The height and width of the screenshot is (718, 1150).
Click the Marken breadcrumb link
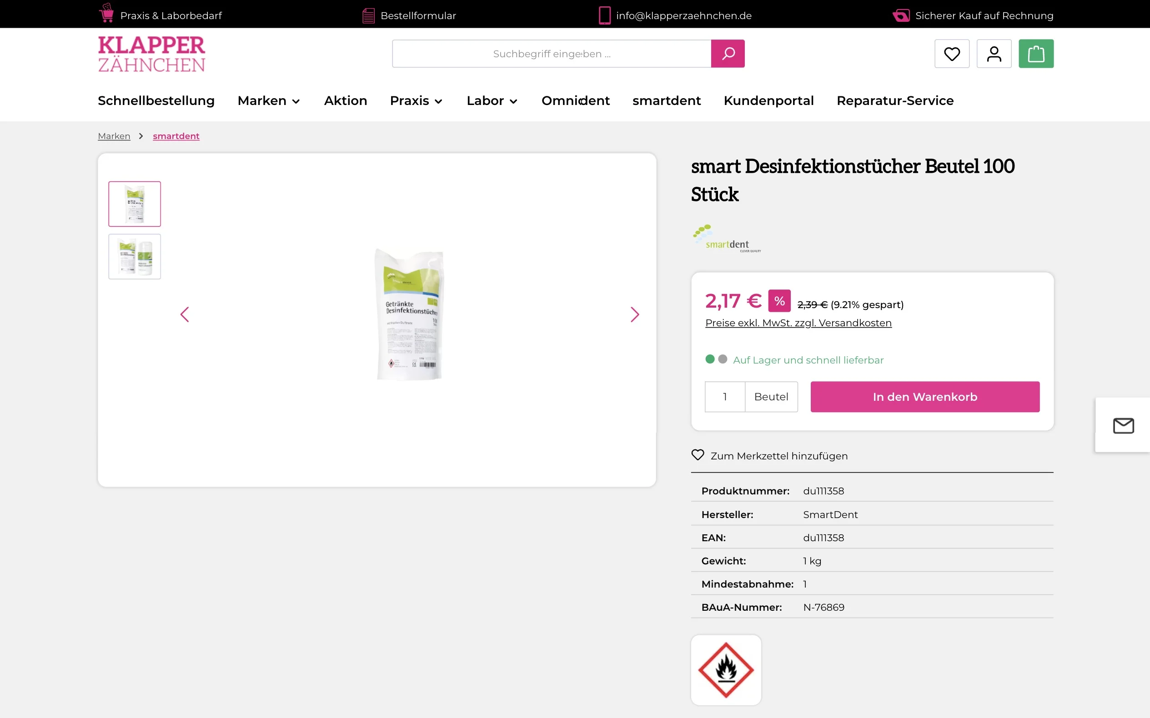tap(114, 136)
